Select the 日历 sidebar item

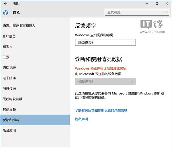(x=6, y=57)
